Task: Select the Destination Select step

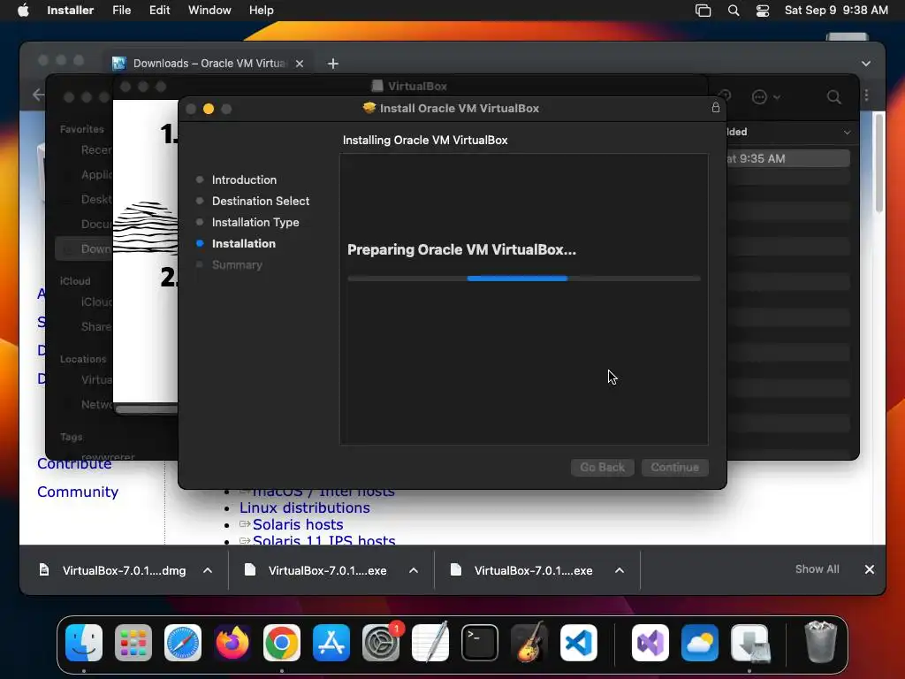Action: (261, 201)
